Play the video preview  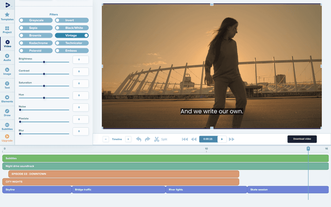(x=222, y=139)
